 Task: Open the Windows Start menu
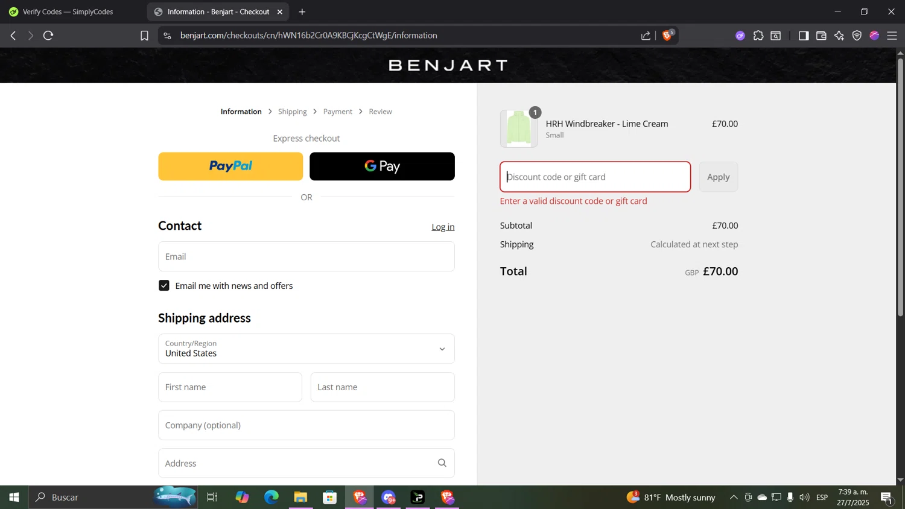click(14, 498)
